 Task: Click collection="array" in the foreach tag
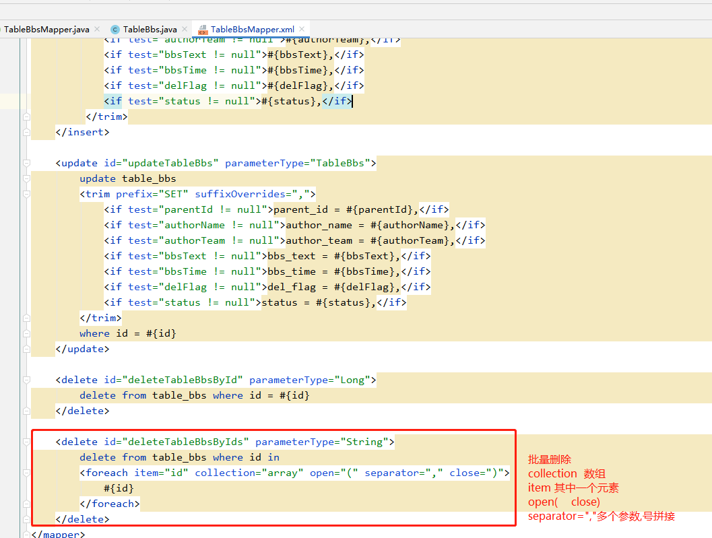point(249,473)
